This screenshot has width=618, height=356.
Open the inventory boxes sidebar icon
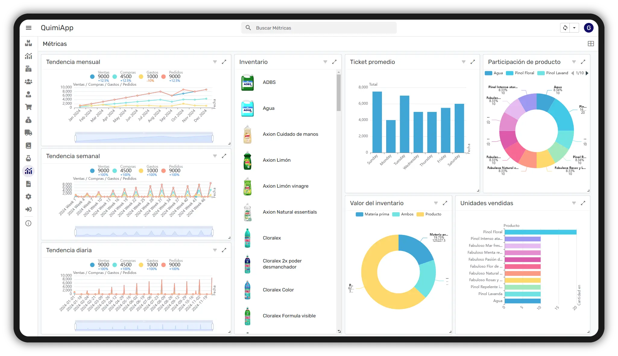(x=29, y=43)
